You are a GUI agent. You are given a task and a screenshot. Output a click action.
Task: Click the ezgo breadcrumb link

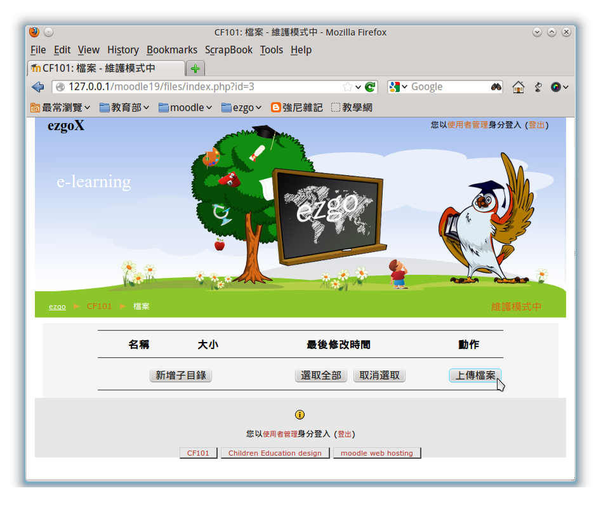pyautogui.click(x=57, y=306)
